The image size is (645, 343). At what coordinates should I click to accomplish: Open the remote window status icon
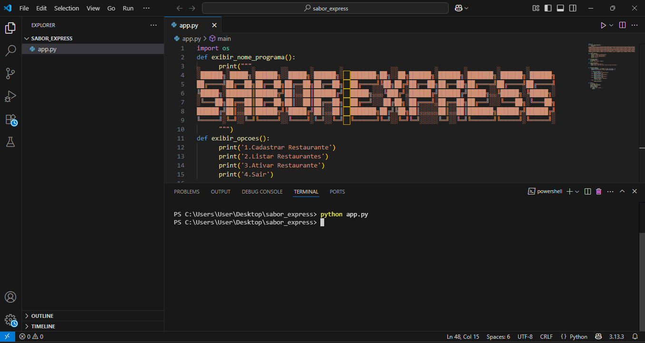pyautogui.click(x=7, y=337)
